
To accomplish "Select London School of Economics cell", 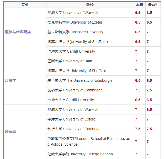I will click(90, 141).
